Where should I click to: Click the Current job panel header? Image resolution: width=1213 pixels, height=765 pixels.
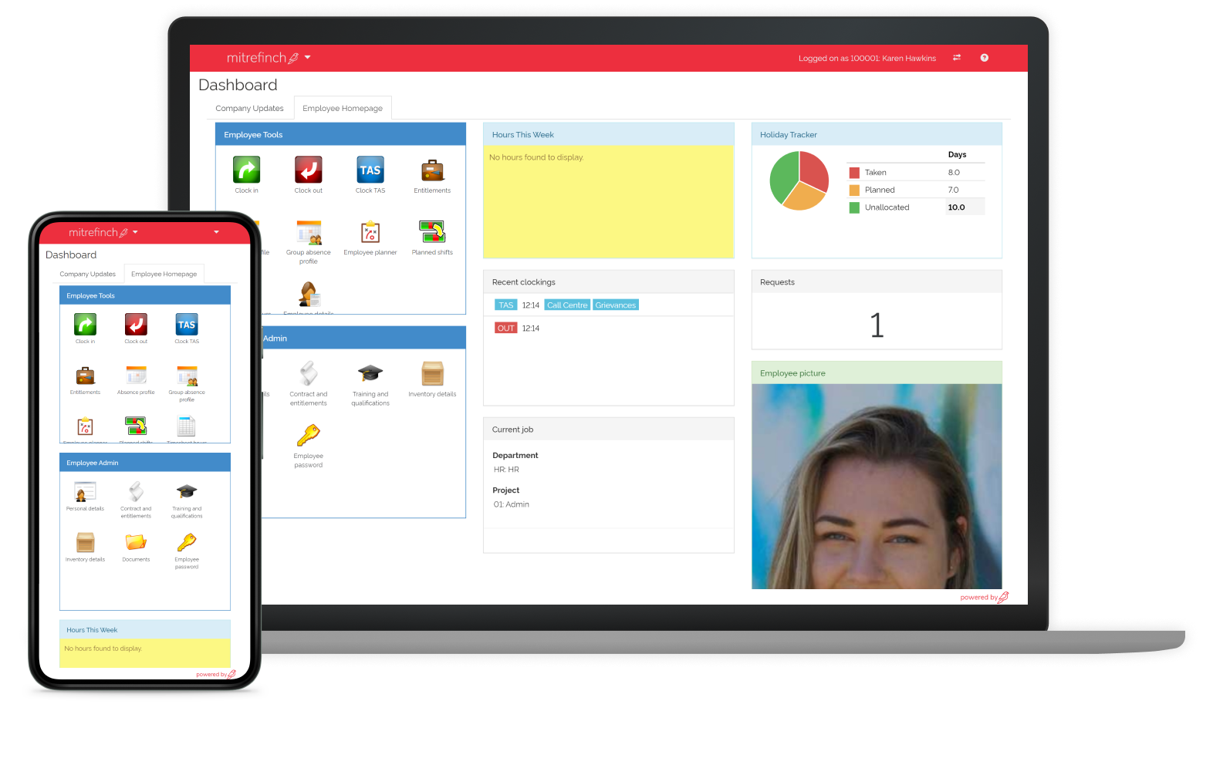click(608, 430)
